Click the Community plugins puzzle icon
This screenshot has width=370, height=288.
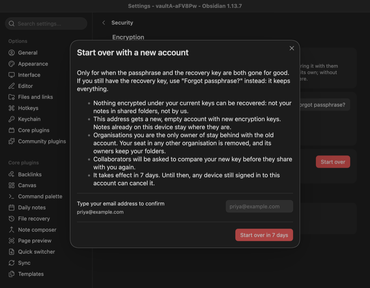click(x=12, y=141)
